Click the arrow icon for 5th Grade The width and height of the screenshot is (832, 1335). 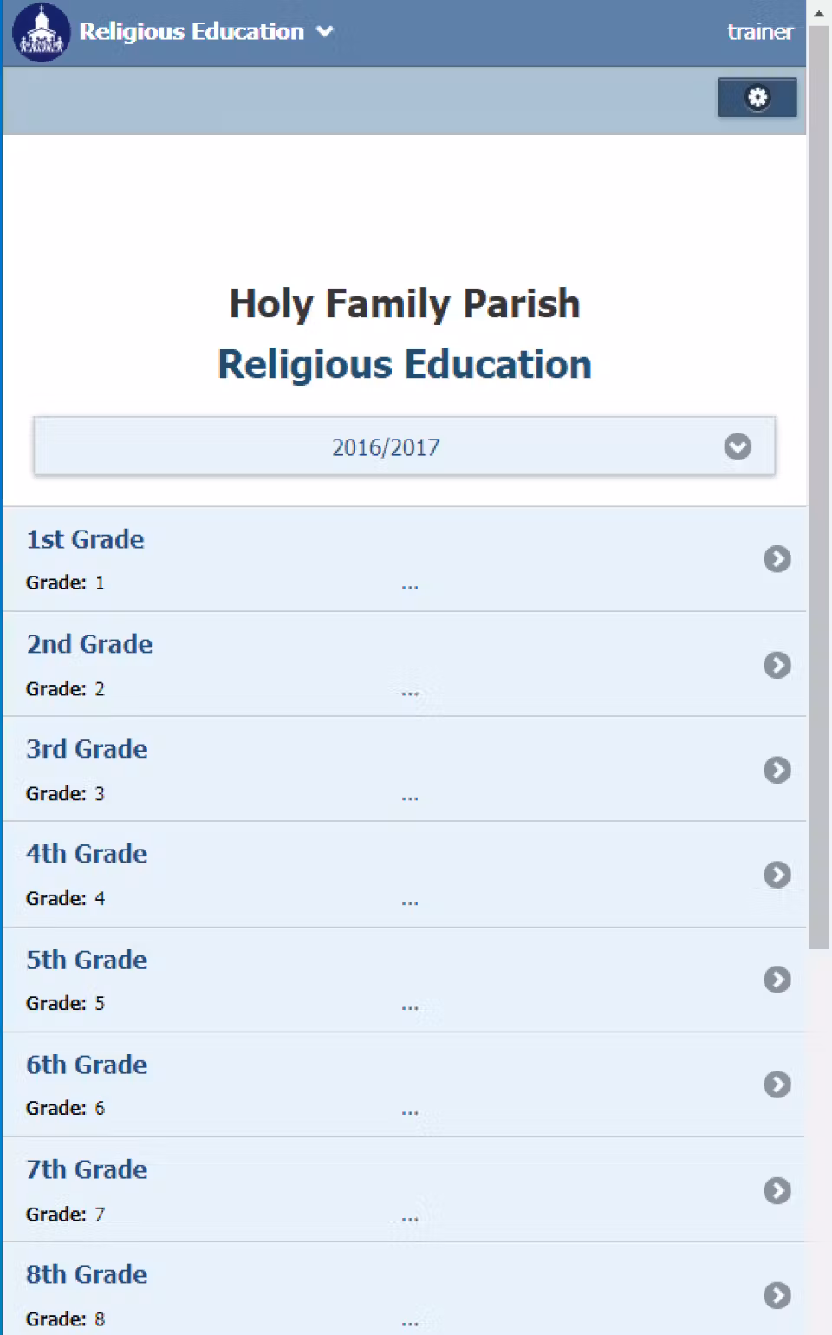point(777,980)
